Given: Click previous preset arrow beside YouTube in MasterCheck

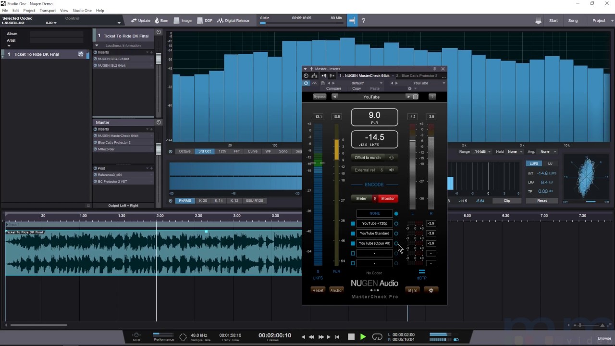Looking at the screenshot, I should (335, 97).
